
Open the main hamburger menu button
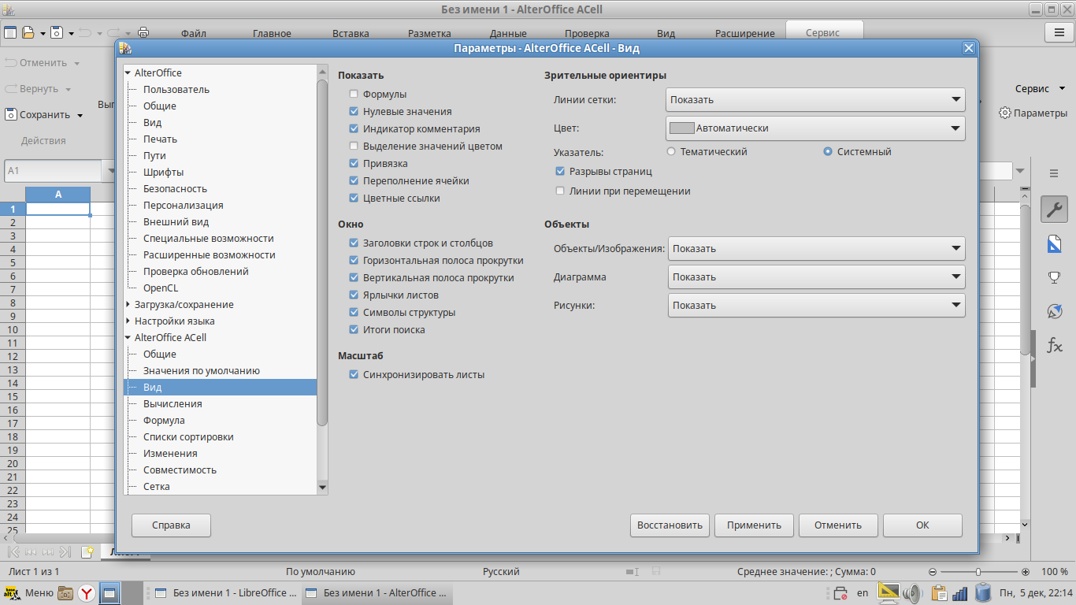coord(1059,32)
